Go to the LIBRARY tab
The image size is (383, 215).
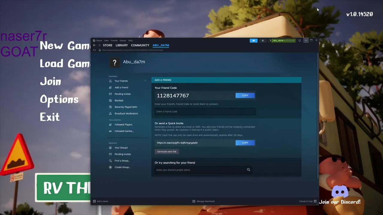point(122,45)
